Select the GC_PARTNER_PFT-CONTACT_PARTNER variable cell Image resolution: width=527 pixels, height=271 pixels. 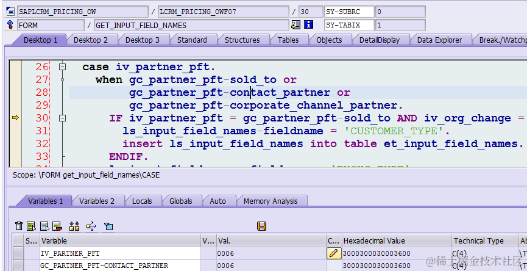pyautogui.click(x=120, y=266)
